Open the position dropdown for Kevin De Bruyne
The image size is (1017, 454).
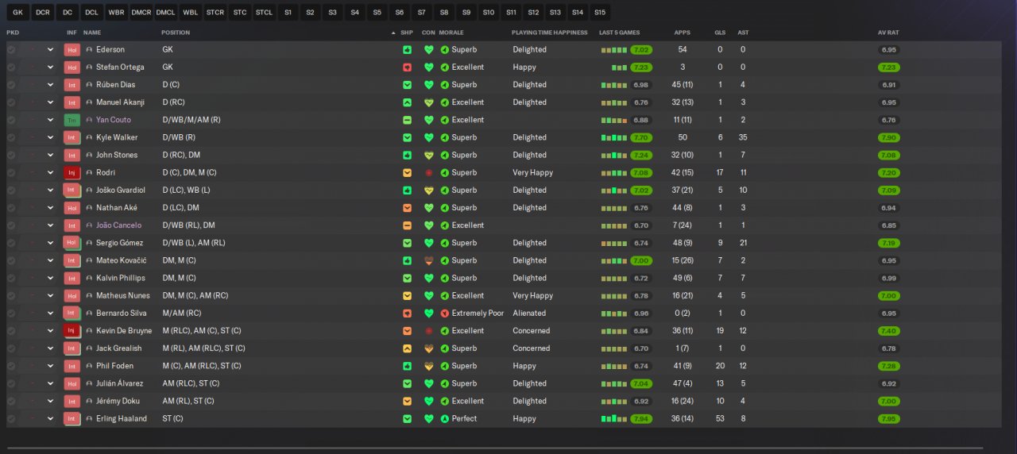coord(51,331)
